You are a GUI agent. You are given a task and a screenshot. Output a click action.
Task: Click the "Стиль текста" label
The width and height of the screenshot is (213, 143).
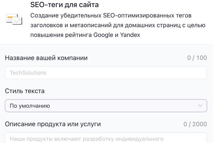pos(25,91)
